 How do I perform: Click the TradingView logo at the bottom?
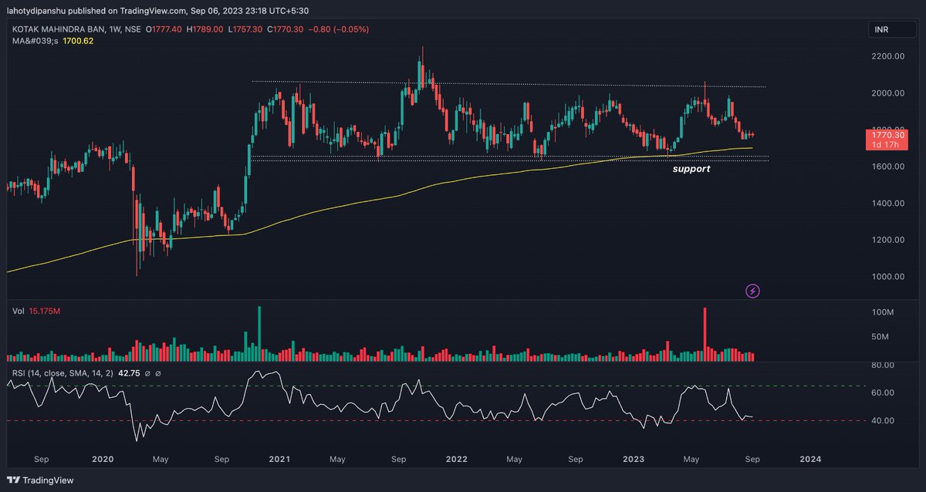tap(40, 480)
